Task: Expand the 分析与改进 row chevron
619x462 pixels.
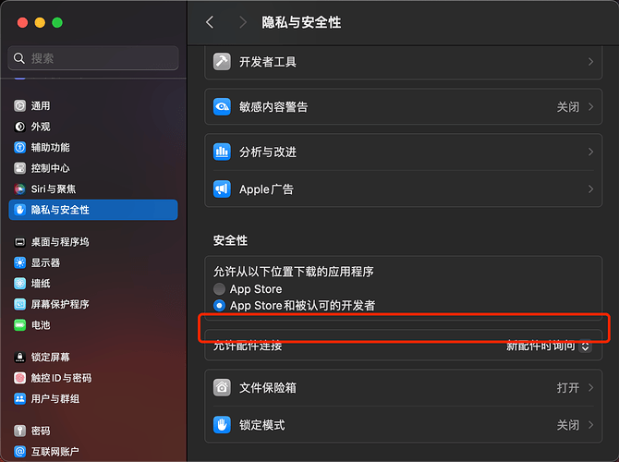Action: click(x=590, y=152)
